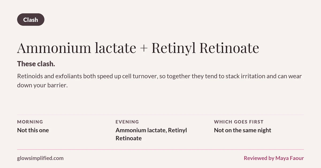Open the glowsimplified.com link
This screenshot has height=168, width=321.
point(40,158)
